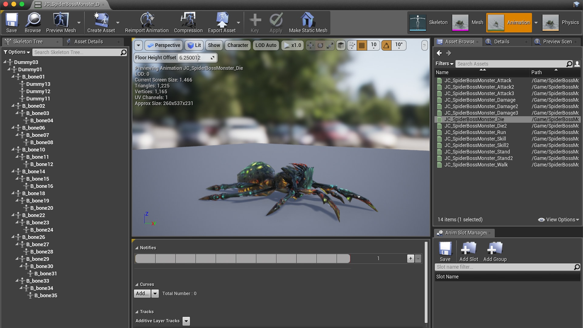The height and width of the screenshot is (328, 583).
Task: Toggle grid snapping in the viewport
Action: tap(362, 45)
